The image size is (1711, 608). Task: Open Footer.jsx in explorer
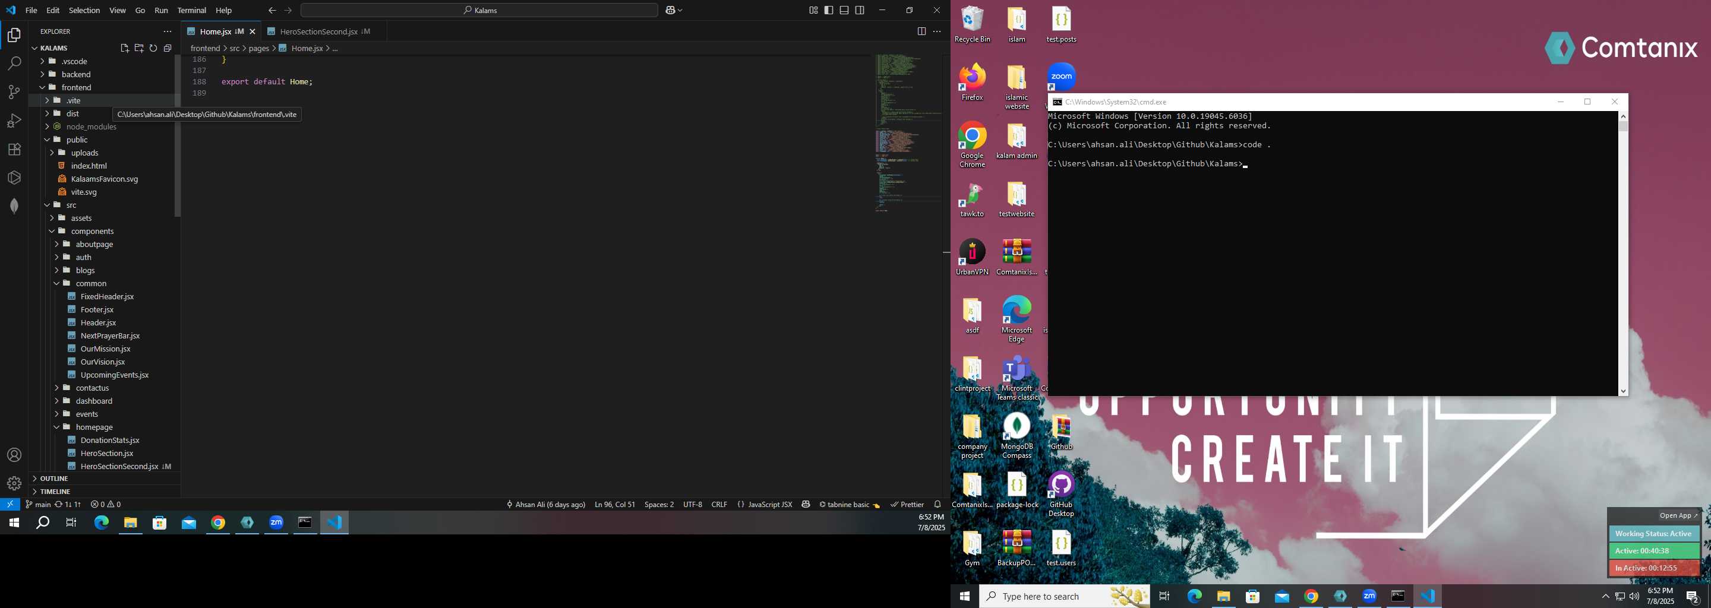[97, 310]
